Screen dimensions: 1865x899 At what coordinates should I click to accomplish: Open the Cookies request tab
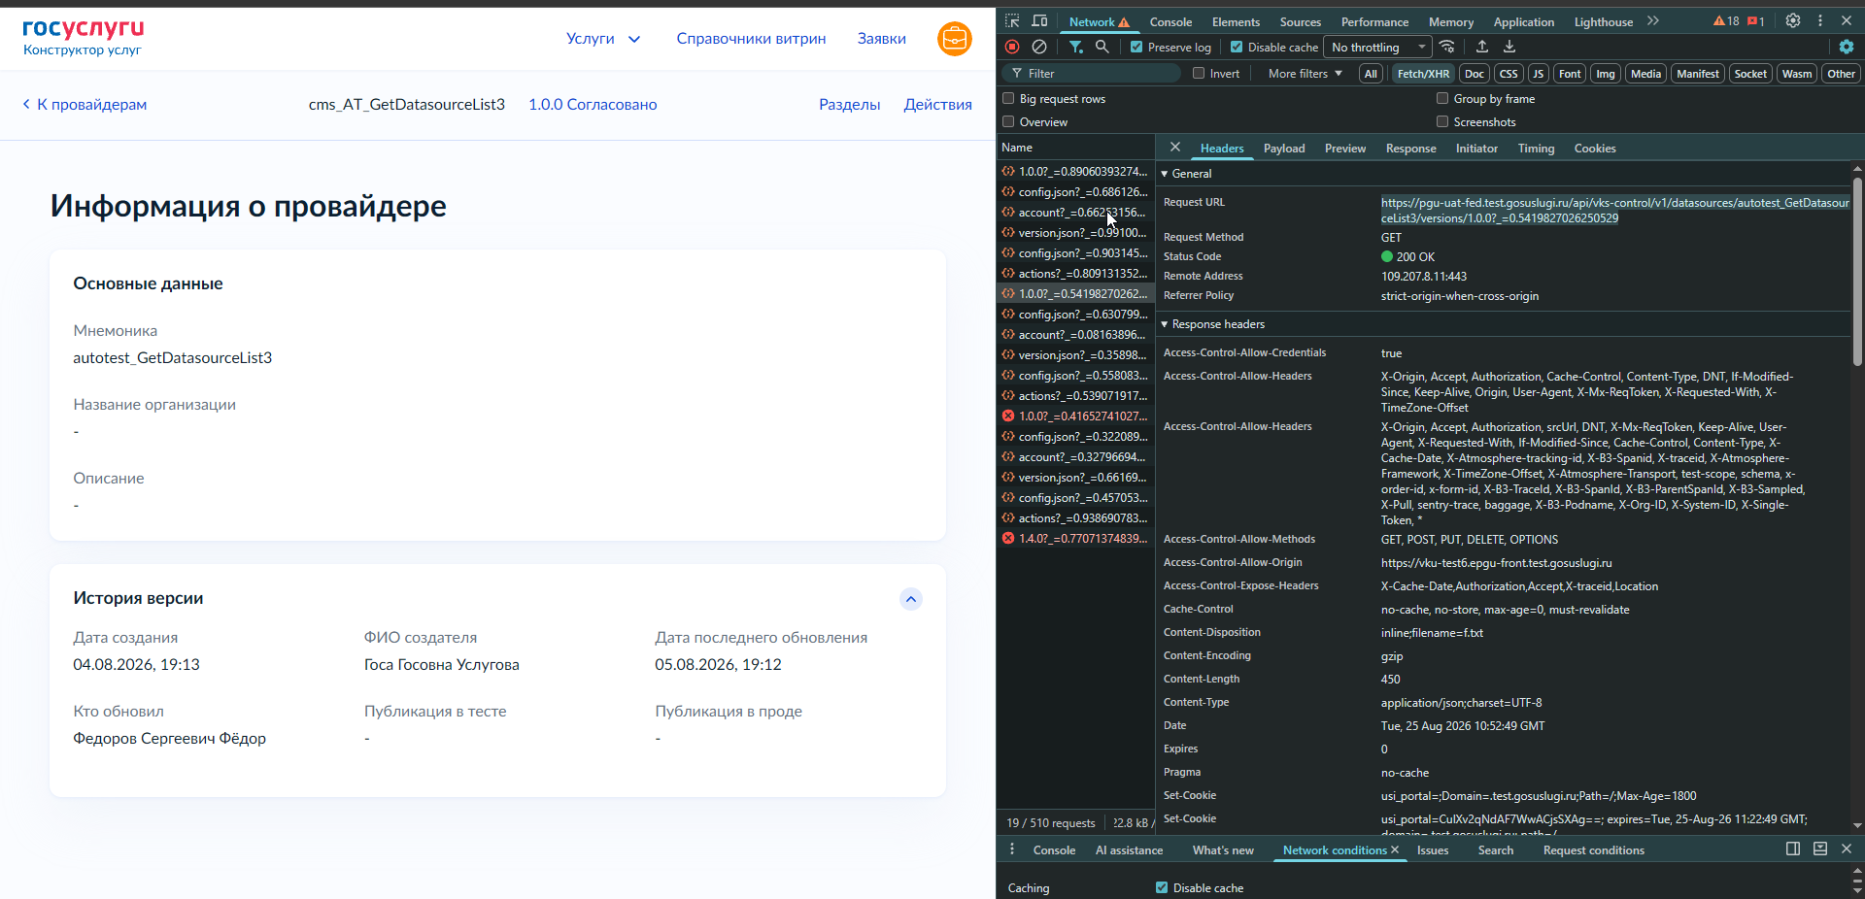[x=1595, y=149]
